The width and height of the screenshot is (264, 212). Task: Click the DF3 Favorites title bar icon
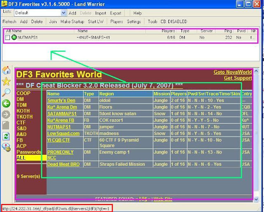(4, 4)
